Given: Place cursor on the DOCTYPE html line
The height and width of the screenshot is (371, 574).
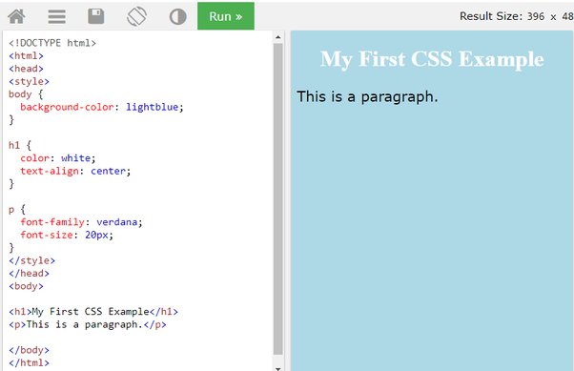Looking at the screenshot, I should coord(52,43).
